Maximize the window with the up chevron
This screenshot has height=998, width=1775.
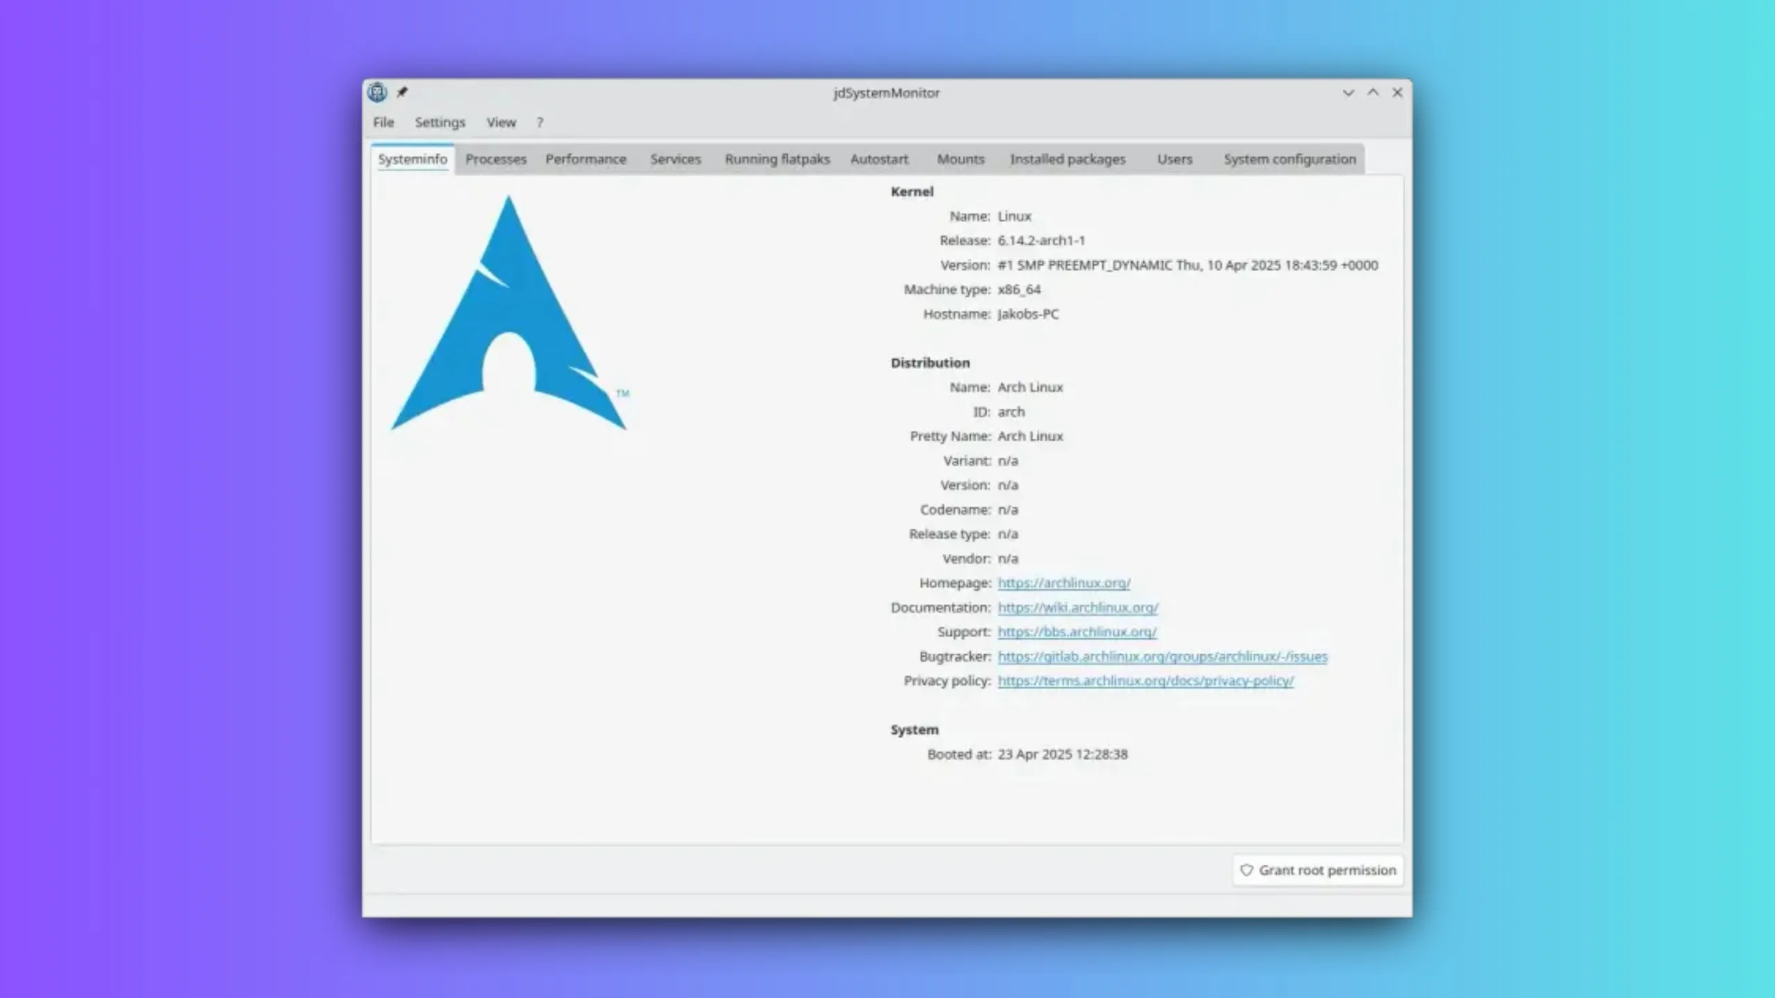tap(1373, 92)
